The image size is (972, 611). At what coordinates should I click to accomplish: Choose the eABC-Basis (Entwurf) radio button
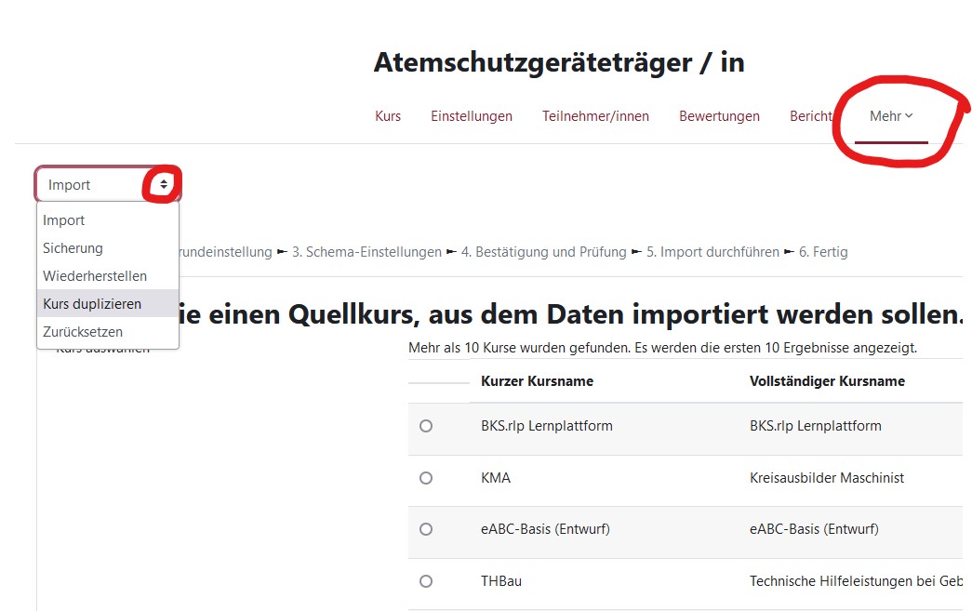pos(426,529)
